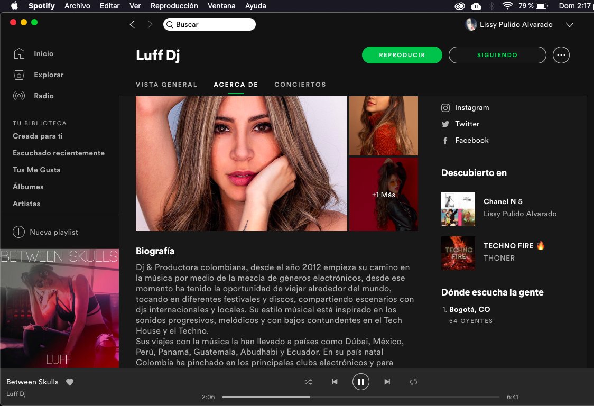Open the Spotify app menu
Screen dimensions: 594x406
tap(42, 6)
